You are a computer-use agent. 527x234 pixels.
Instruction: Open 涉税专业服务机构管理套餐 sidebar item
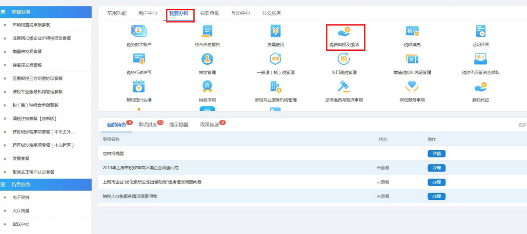click(x=37, y=92)
